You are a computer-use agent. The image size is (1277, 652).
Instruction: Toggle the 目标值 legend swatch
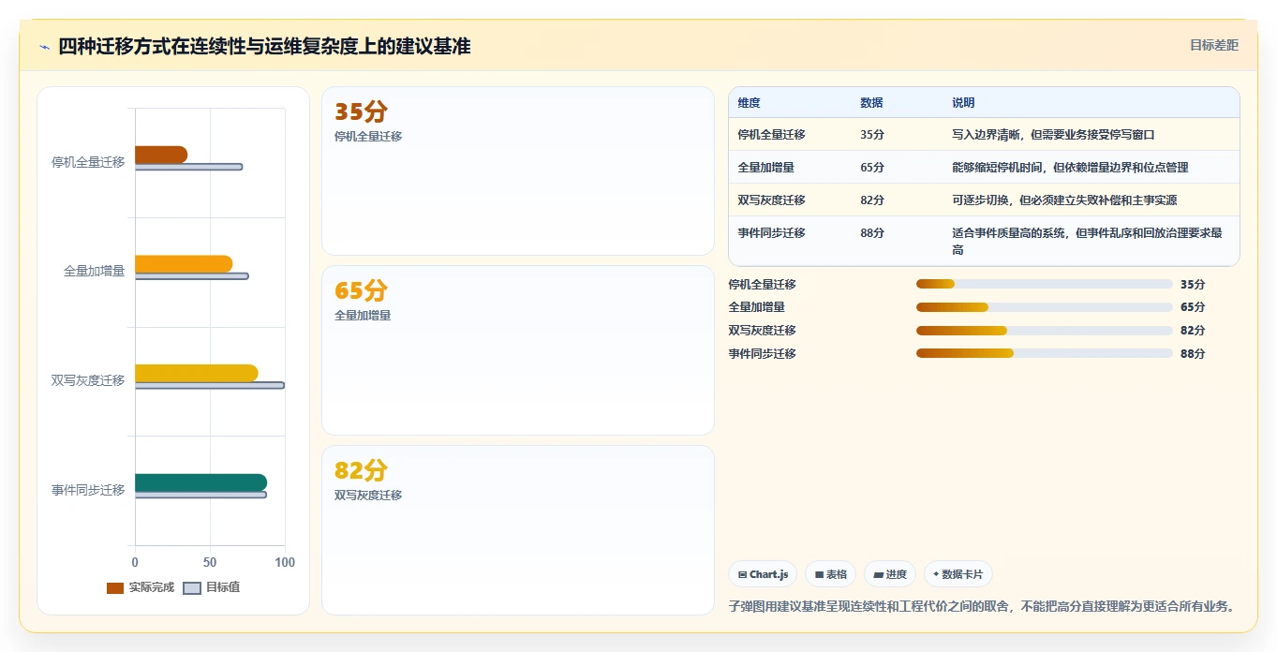point(192,587)
